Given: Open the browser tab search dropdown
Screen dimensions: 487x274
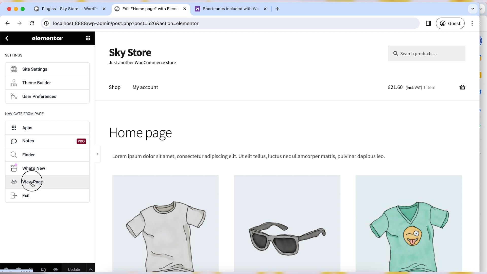Looking at the screenshot, I should pos(473,9).
